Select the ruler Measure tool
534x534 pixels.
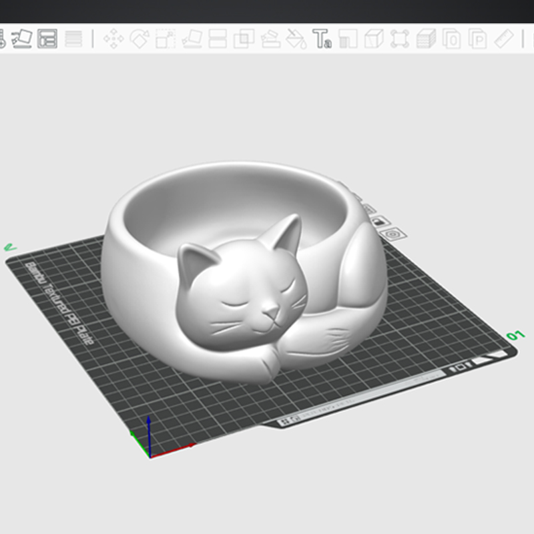(x=504, y=39)
